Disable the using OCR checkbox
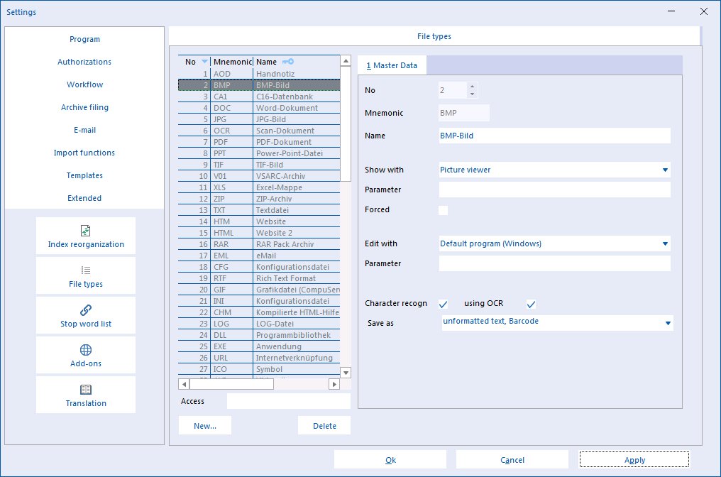 pos(531,304)
